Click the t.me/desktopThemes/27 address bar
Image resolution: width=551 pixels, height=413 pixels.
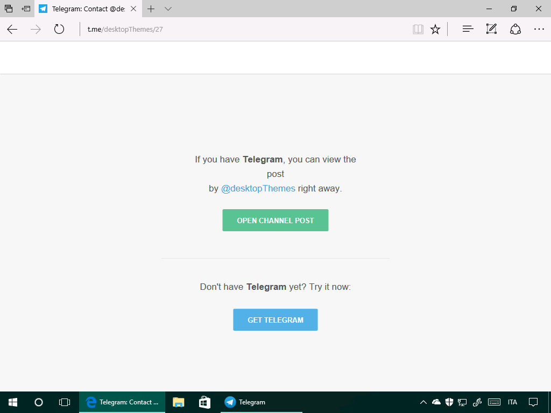tap(243, 29)
